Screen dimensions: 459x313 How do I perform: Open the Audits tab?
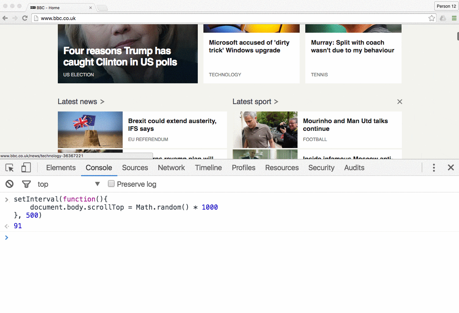[x=354, y=168]
